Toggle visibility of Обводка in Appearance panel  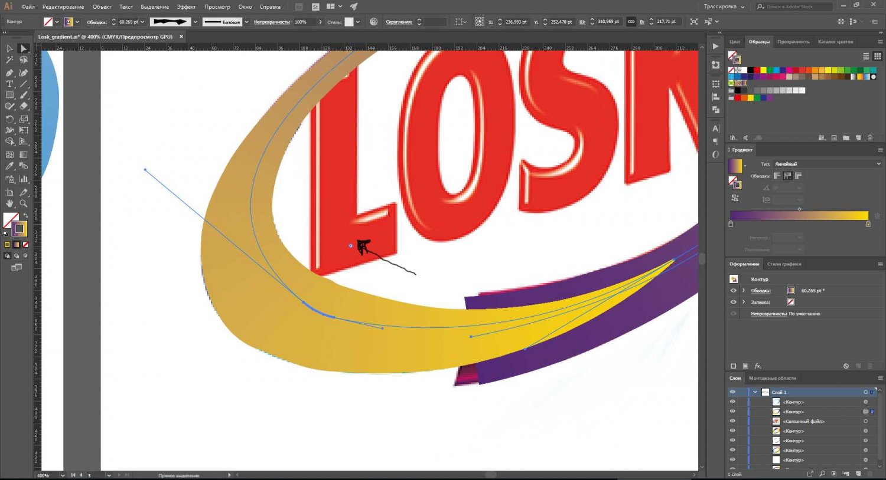coord(733,291)
